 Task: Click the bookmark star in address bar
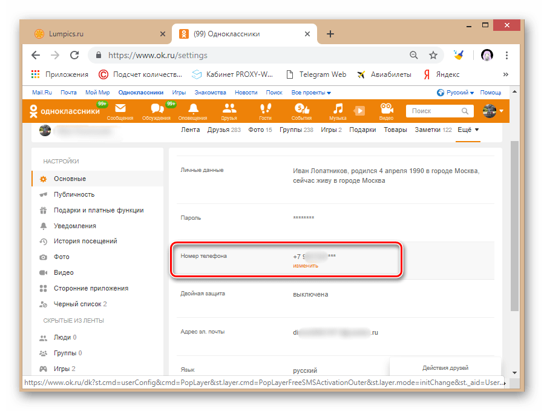tap(433, 54)
